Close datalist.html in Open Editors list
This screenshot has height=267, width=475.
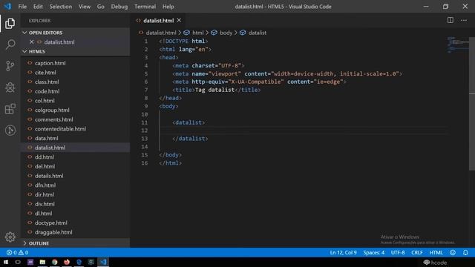point(31,42)
